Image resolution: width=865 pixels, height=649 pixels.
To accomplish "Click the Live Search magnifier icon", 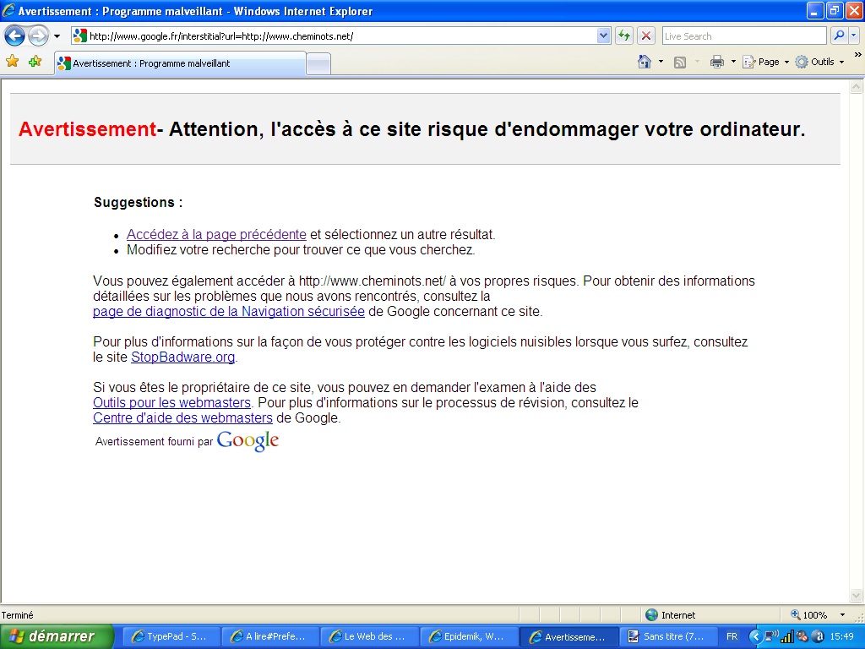I will [839, 35].
